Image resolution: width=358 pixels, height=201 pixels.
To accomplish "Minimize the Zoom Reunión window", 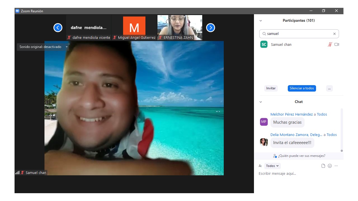I will [311, 11].
